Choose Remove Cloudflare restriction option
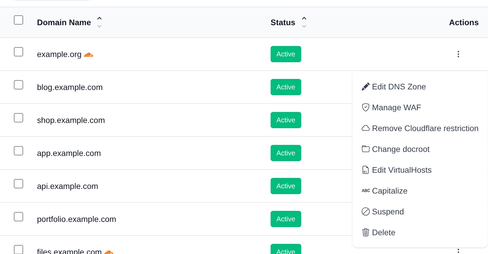Viewport: 488px width, 254px height. pos(420,128)
